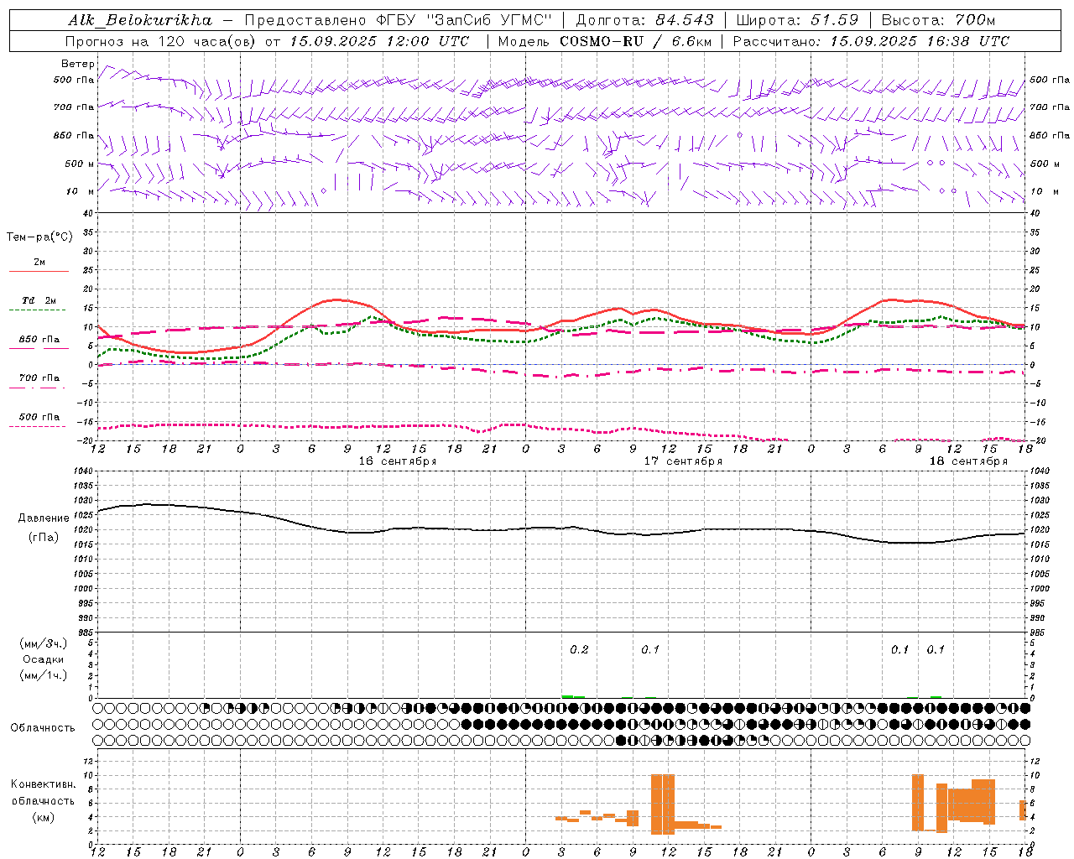
Task: Select the Прогноз на 120 часа(ов) text
Action: [162, 41]
